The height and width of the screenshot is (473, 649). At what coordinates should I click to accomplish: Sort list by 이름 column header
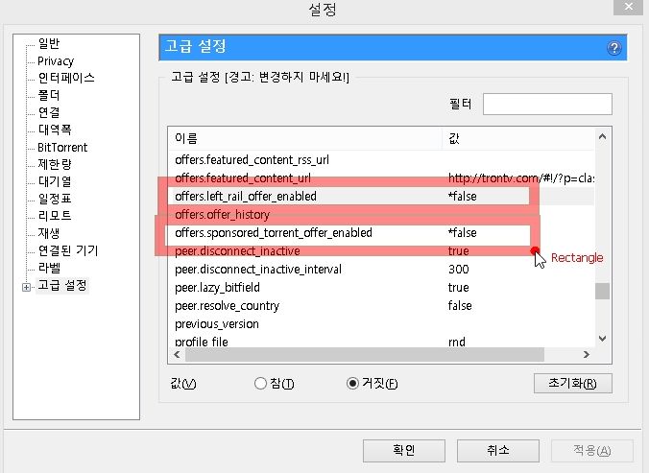pos(305,138)
